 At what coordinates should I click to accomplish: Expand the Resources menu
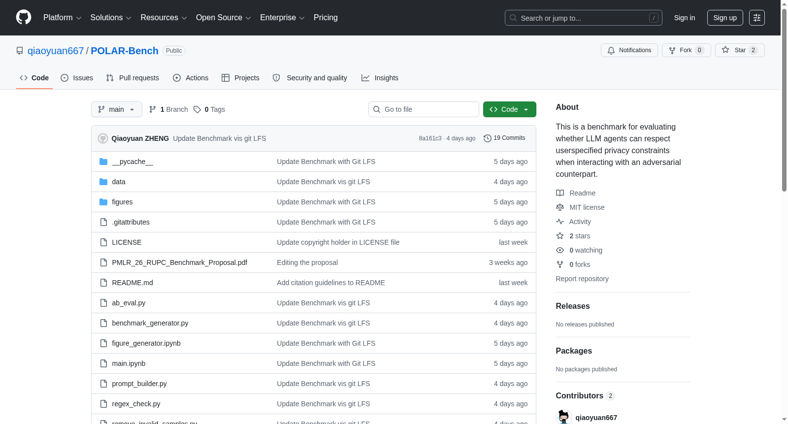point(164,18)
